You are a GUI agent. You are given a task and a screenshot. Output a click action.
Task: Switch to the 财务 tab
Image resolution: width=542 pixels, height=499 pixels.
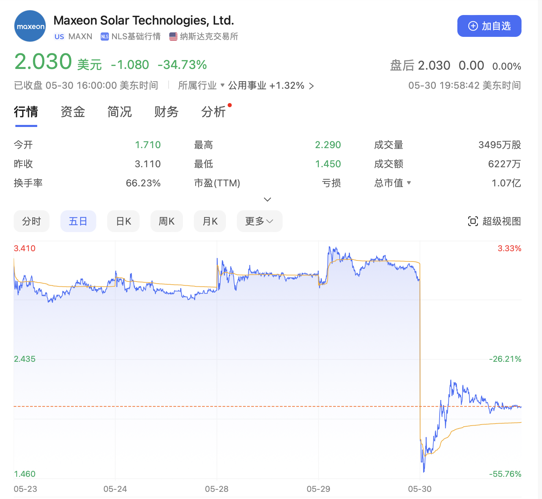pyautogui.click(x=166, y=112)
